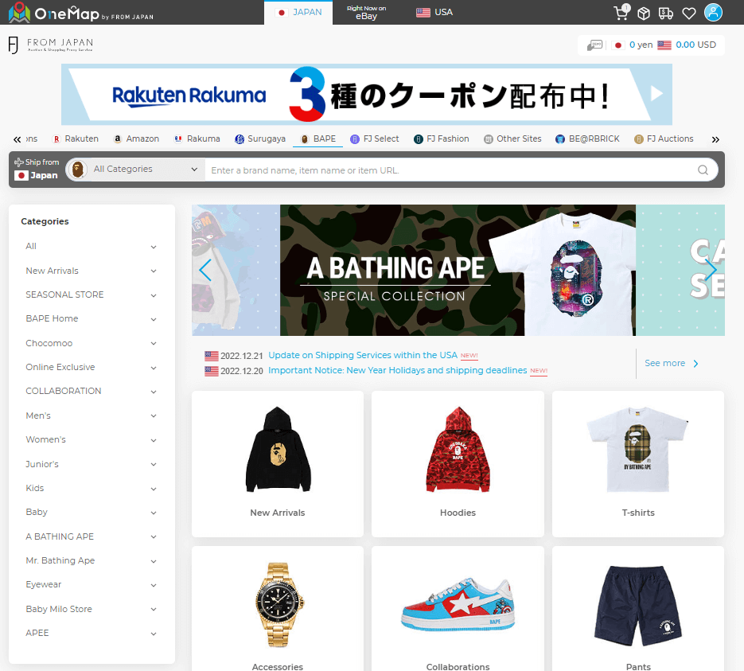Select the USA tab
Screen dimensions: 744x671
click(434, 13)
